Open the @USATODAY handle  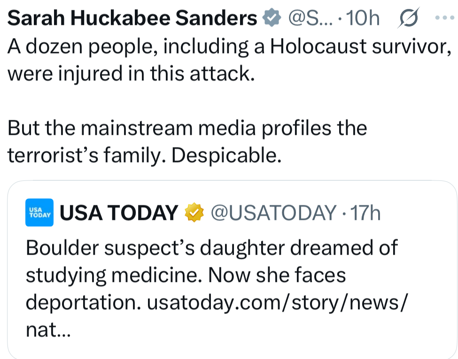273,213
